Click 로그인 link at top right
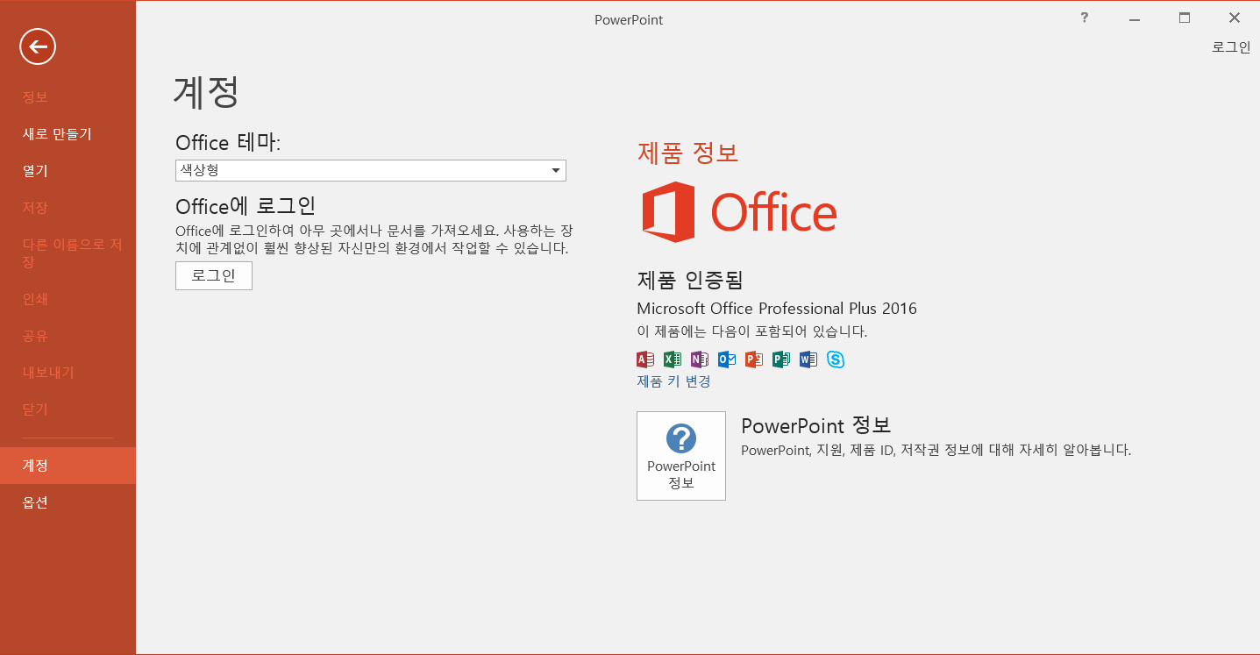The width and height of the screenshot is (1260, 655). click(x=1231, y=47)
